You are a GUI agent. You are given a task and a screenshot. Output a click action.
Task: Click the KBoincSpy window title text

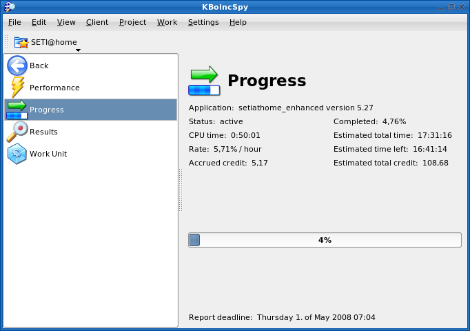[x=225, y=7]
